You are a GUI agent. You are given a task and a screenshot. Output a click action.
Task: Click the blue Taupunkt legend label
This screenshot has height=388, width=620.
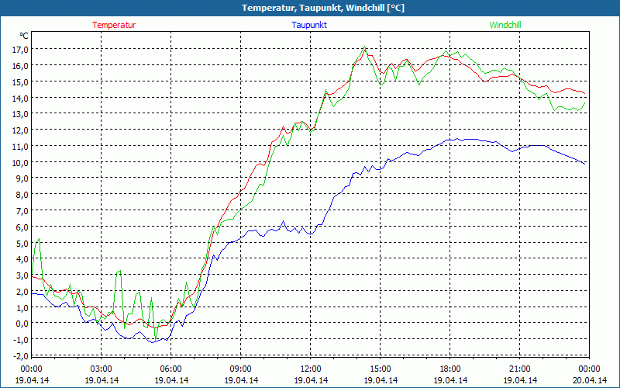tap(309, 25)
